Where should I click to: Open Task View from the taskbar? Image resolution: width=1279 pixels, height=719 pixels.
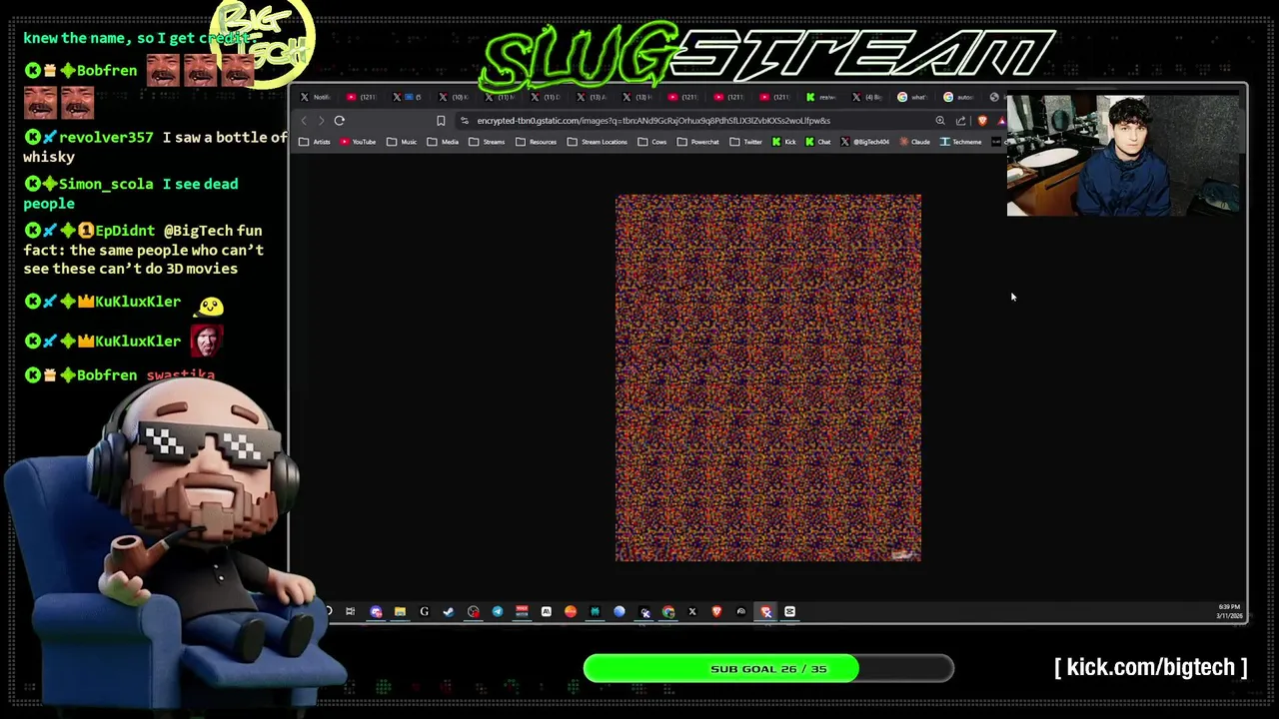pyautogui.click(x=350, y=611)
